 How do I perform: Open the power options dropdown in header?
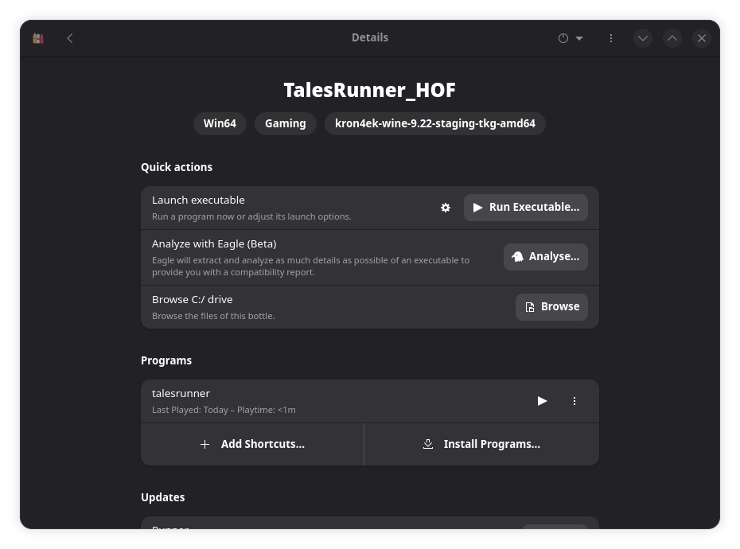571,38
